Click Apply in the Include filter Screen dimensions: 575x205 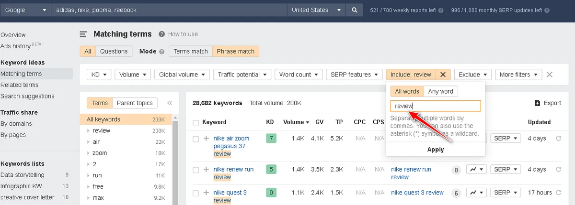click(x=436, y=150)
